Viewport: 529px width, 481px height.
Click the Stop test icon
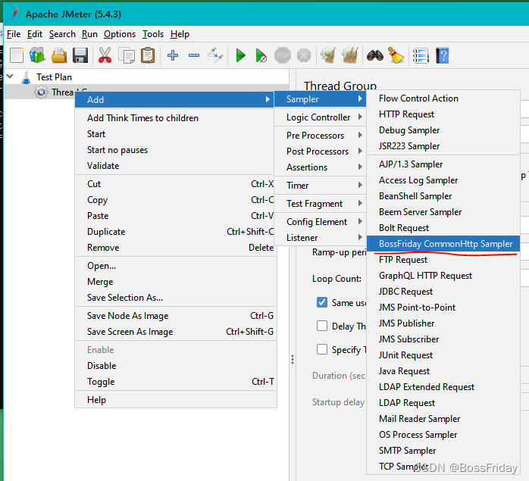(x=283, y=55)
